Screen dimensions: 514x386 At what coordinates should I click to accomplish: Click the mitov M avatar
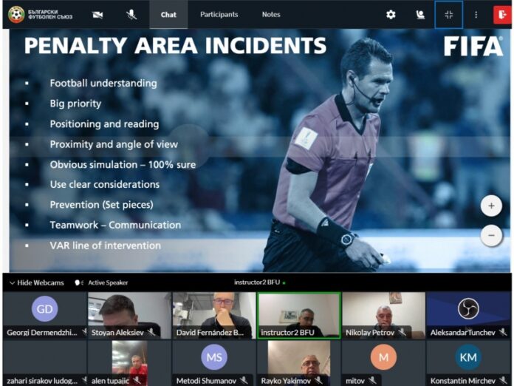(x=383, y=356)
